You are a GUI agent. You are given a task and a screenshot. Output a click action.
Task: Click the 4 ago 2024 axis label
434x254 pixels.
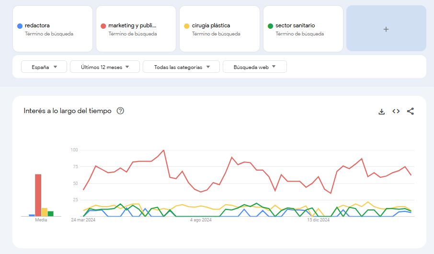coord(201,220)
